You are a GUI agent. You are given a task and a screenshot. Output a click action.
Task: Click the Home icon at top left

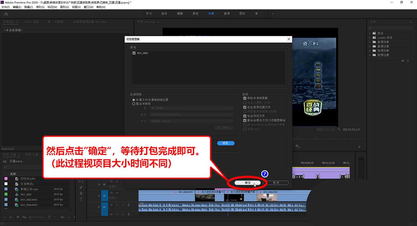pyautogui.click(x=6, y=14)
